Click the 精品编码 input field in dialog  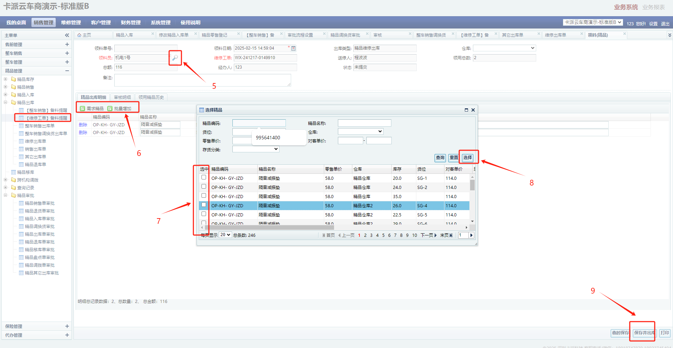click(259, 123)
